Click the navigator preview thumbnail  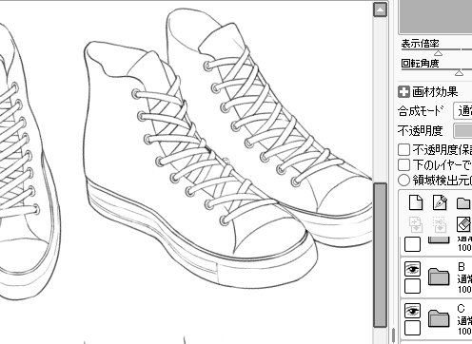coord(435,16)
